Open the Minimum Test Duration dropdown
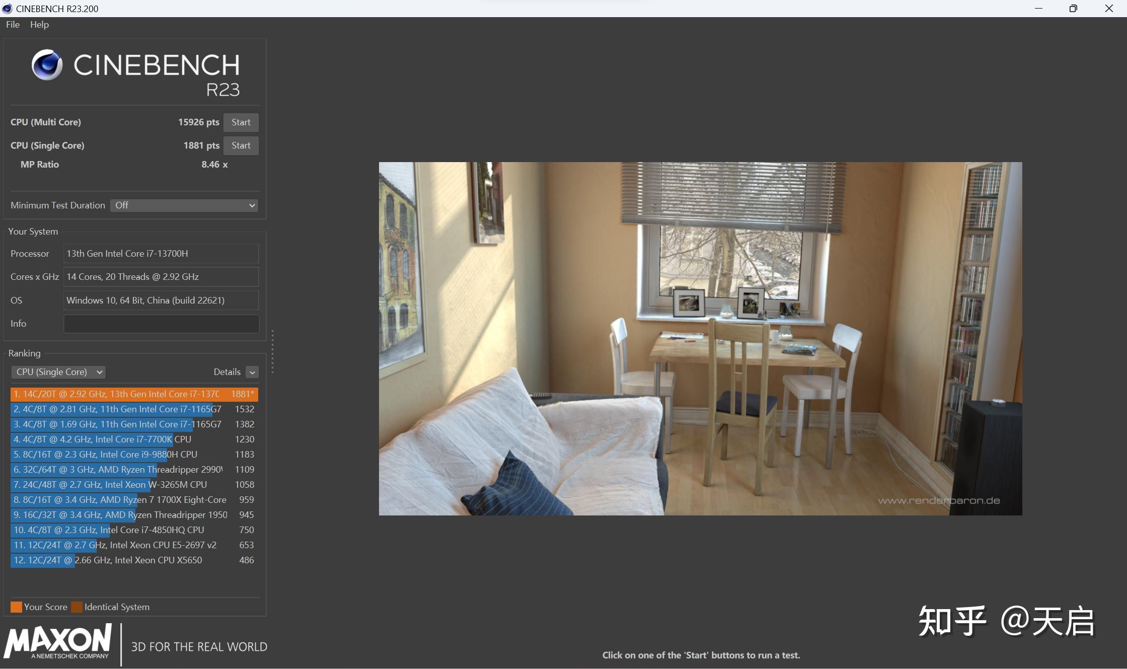 (184, 205)
